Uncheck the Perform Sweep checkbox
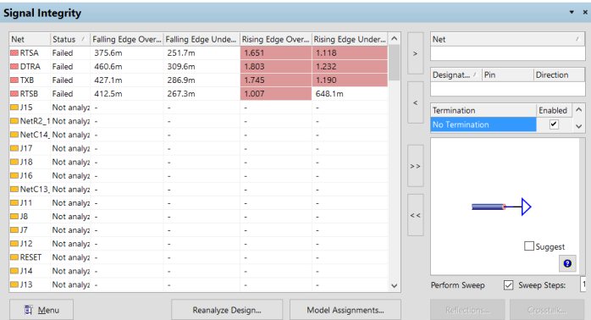The image size is (591, 320). pyautogui.click(x=508, y=285)
